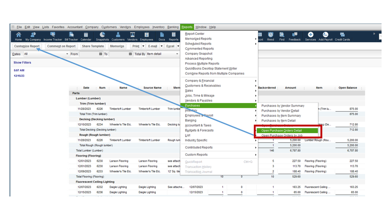Open the Accountant menu
Image resolution: width=391 pixels, height=220 pixels.
pyautogui.click(x=75, y=27)
